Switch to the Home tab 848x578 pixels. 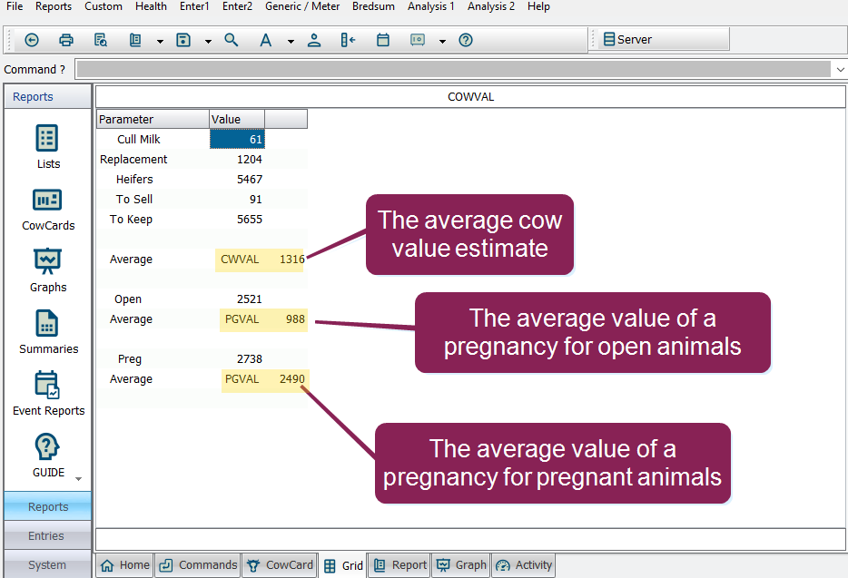(125, 565)
